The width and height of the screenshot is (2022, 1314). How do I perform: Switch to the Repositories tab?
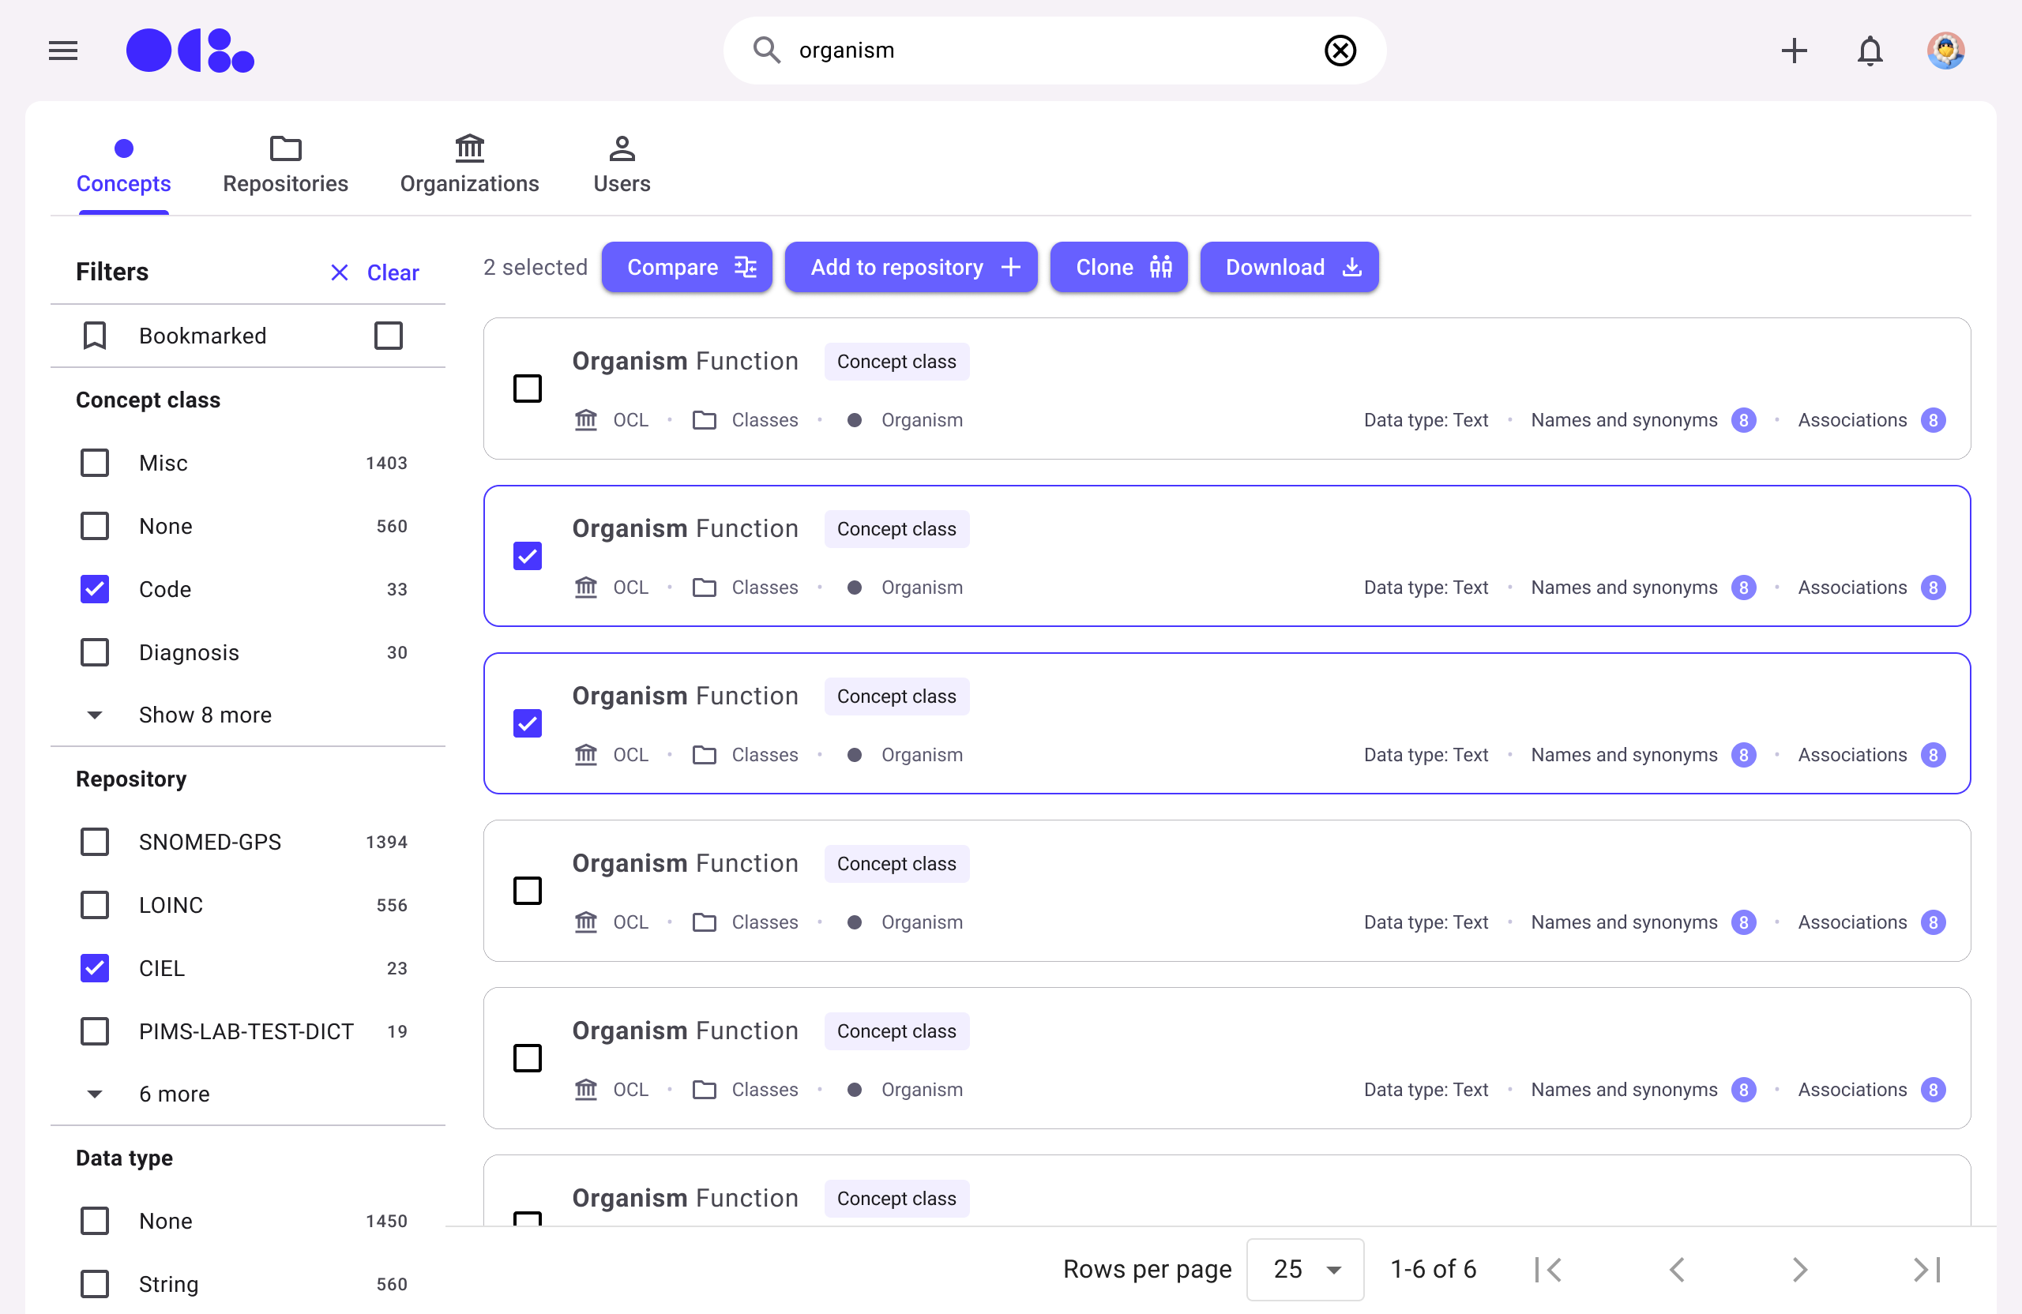pos(285,165)
